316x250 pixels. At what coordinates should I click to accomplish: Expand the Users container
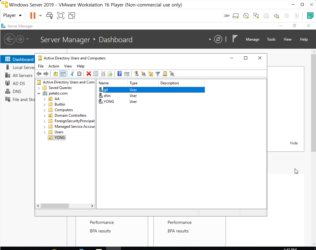[44, 132]
